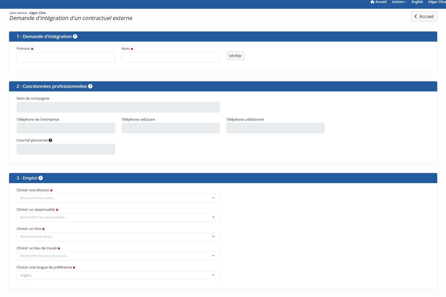Viewport: 446px width, 297px height.
Task: Go to Accueil from top navigation text
Action: [x=381, y=2]
